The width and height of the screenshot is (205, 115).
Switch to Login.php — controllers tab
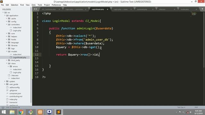pos(74,9)
